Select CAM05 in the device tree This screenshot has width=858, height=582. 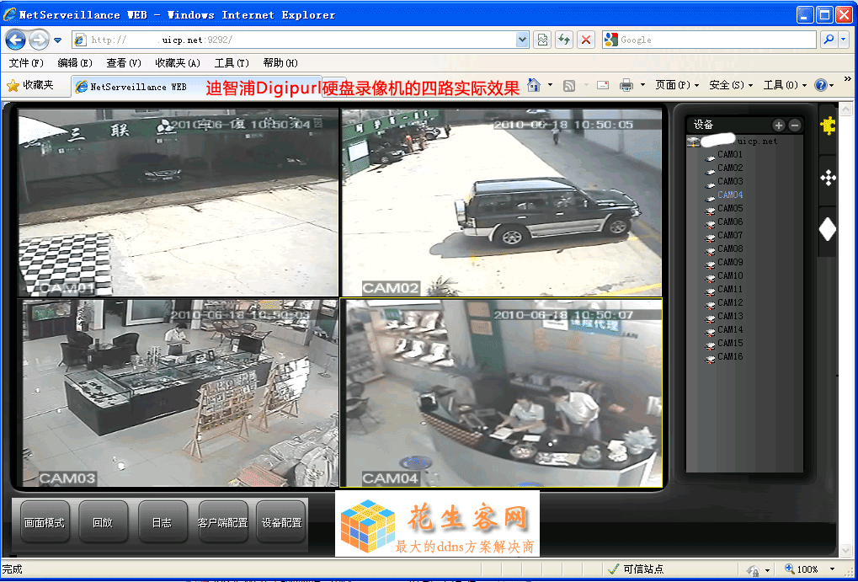[x=730, y=209]
